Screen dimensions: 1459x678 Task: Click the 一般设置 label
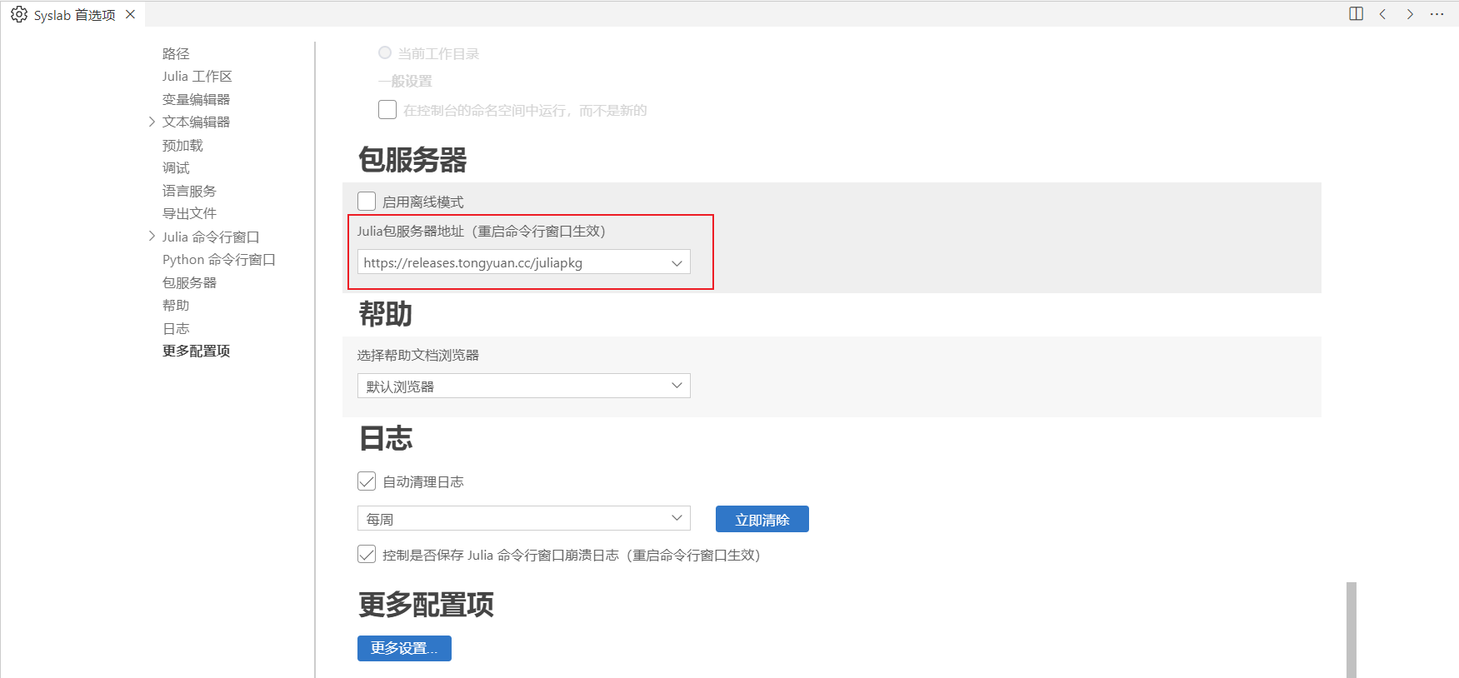click(405, 81)
